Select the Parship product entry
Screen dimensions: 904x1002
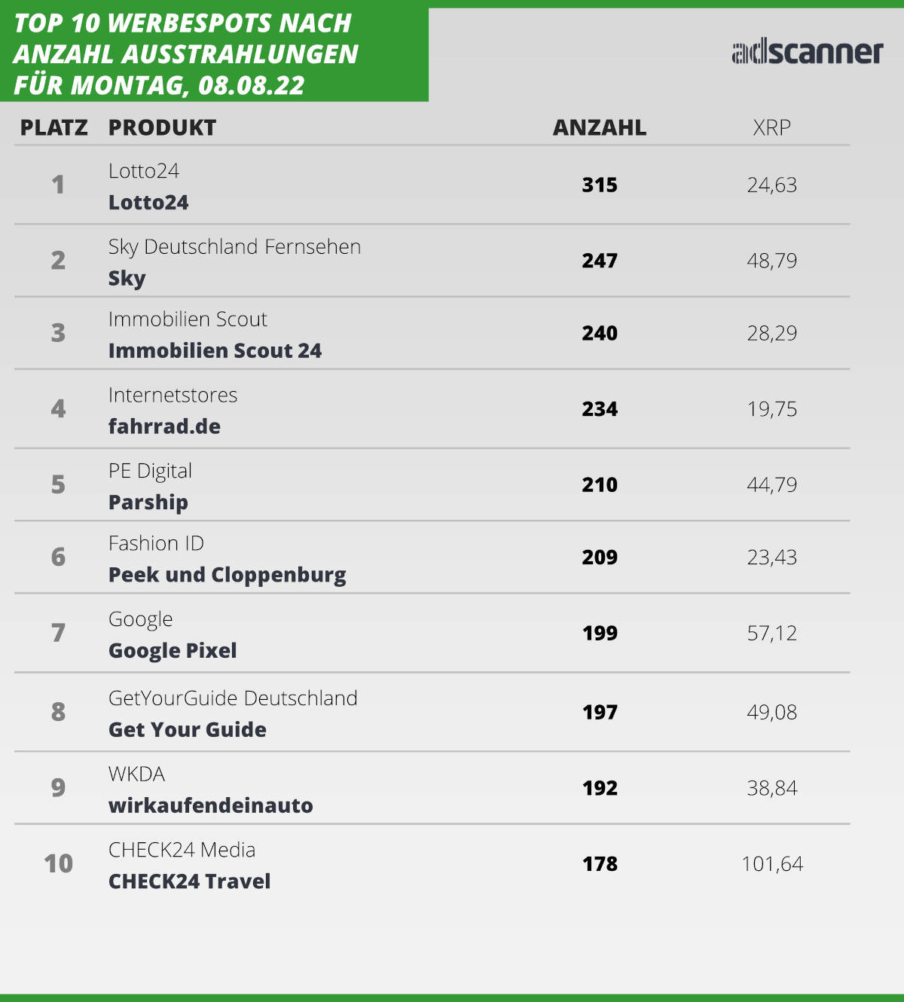point(148,503)
